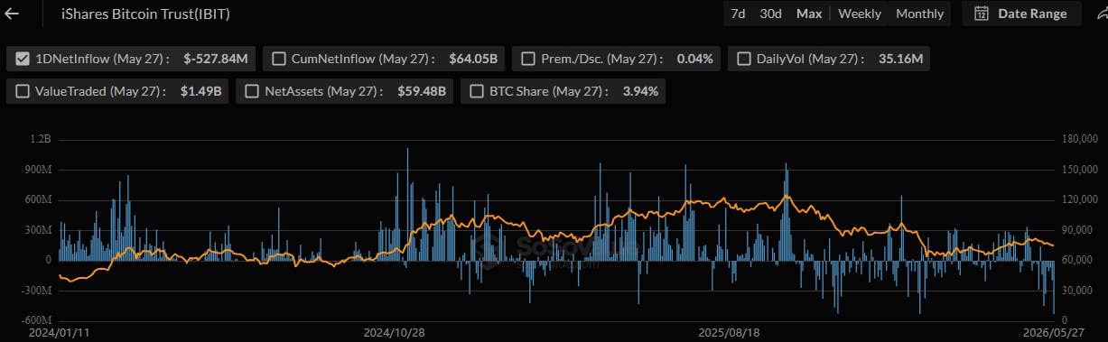Go back using the left arrow icon
This screenshot has width=1108, height=342.
[x=11, y=14]
